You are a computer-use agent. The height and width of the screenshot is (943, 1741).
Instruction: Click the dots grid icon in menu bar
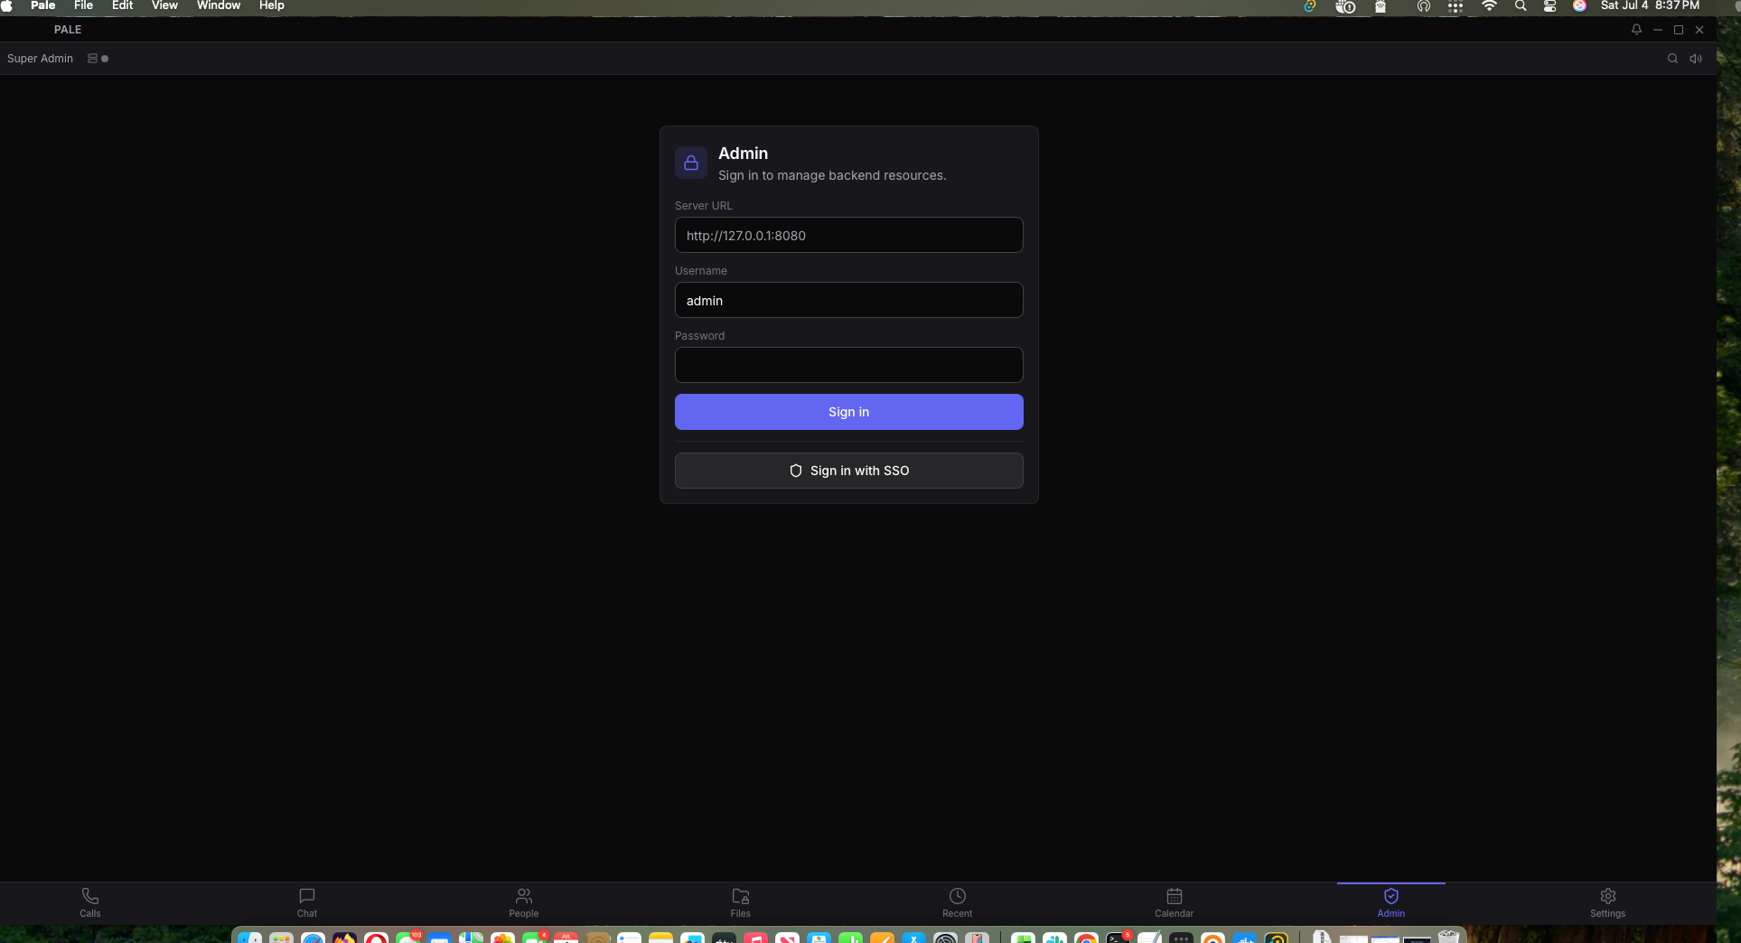pos(1455,5)
